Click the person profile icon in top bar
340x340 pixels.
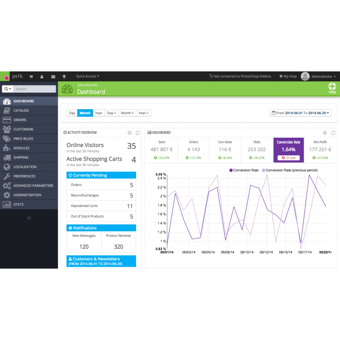[x=42, y=76]
